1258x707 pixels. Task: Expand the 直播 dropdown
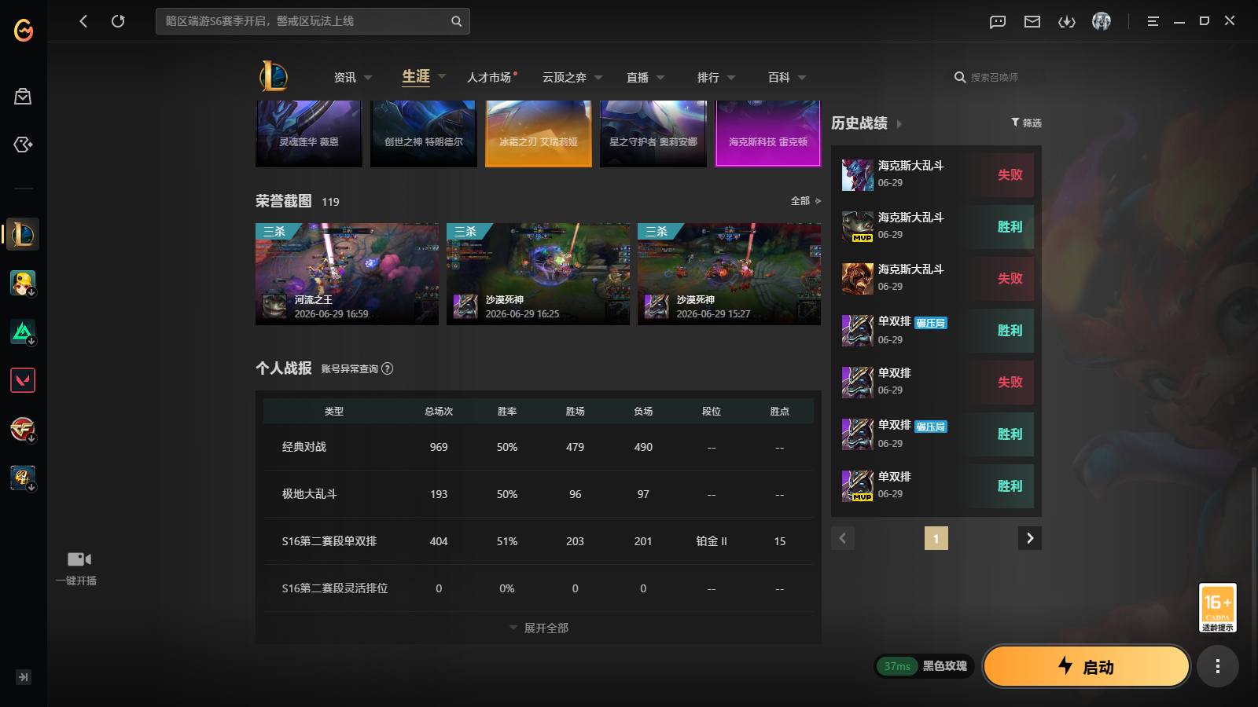click(x=660, y=78)
